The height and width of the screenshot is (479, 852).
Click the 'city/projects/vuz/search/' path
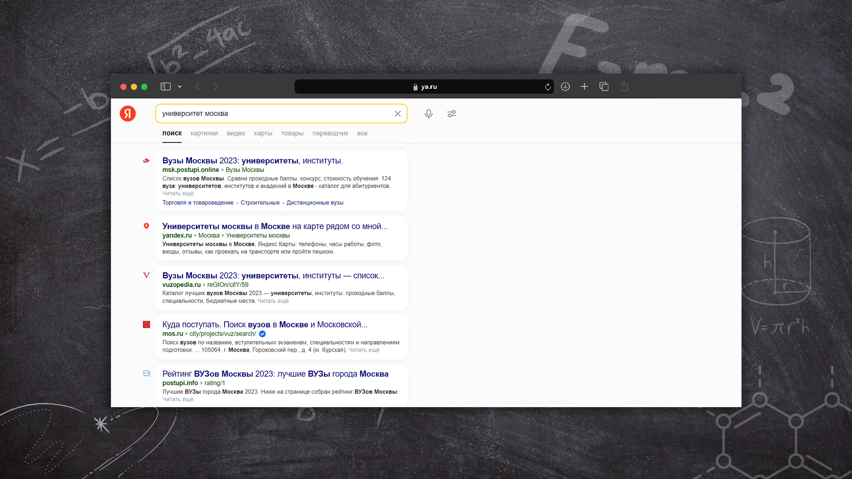(x=223, y=334)
